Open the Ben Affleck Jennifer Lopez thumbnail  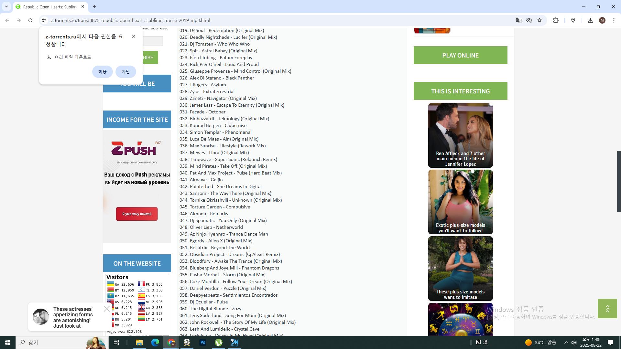tap(460, 135)
